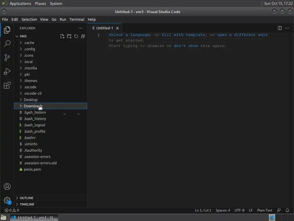294x221 pixels.
Task: Refresh the Explorer tree
Action: [76, 36]
